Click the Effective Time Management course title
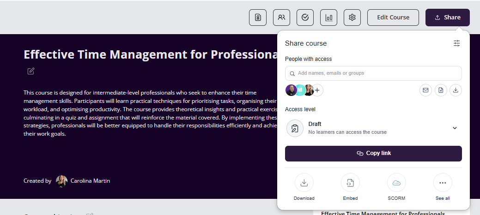 tap(151, 55)
